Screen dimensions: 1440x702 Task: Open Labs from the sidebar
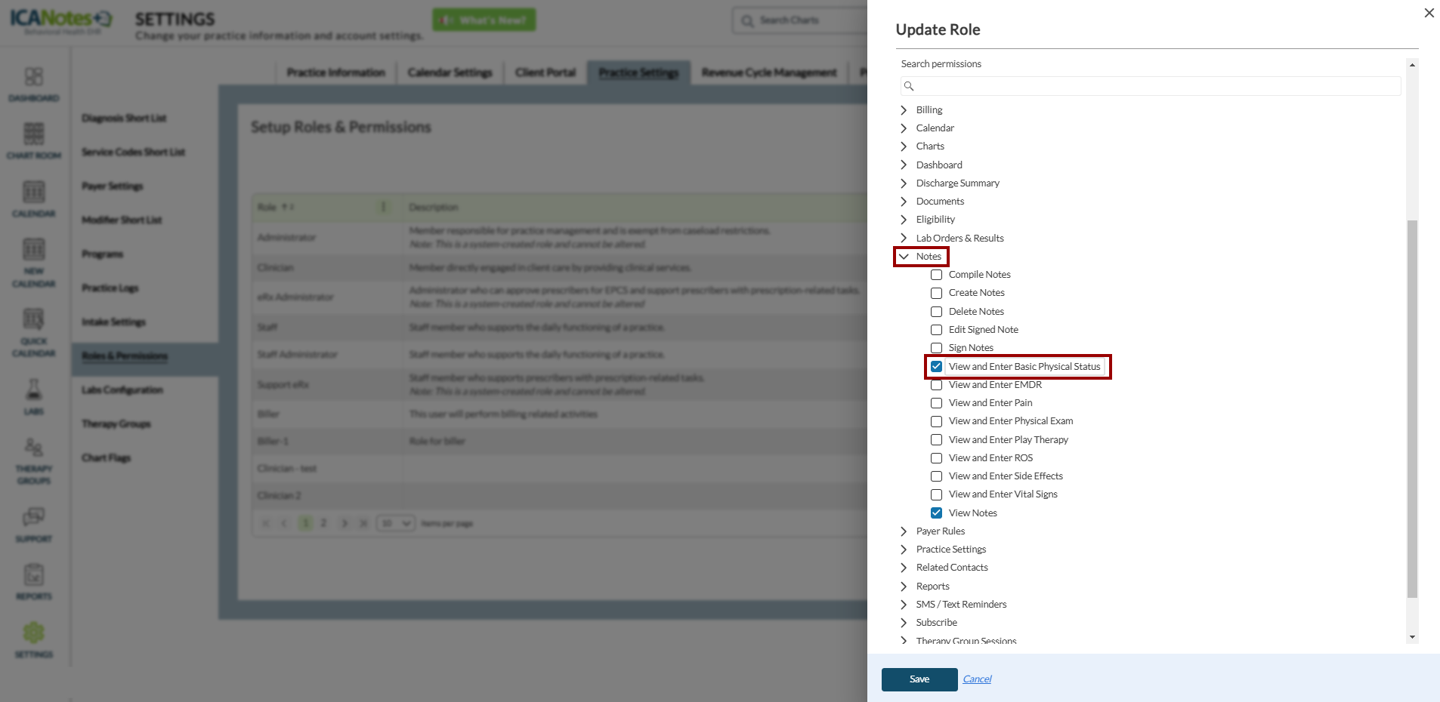coord(34,397)
